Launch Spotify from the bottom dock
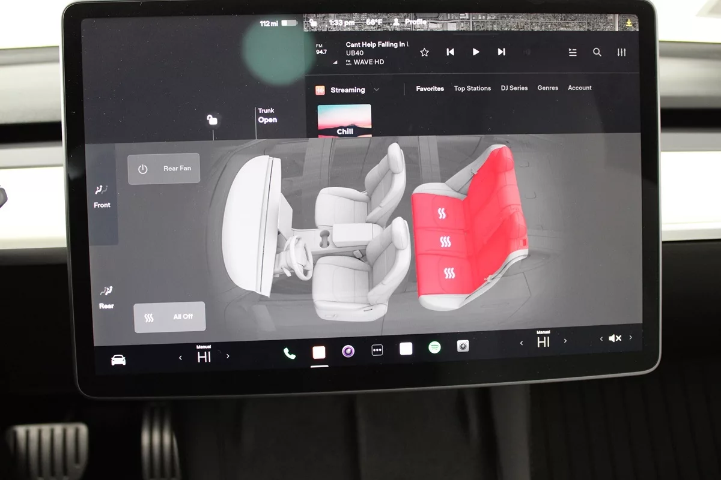Viewport: 721px width, 480px height. point(434,347)
